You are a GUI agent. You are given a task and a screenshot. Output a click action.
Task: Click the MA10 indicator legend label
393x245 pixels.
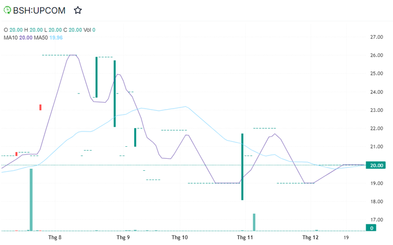tap(11, 37)
